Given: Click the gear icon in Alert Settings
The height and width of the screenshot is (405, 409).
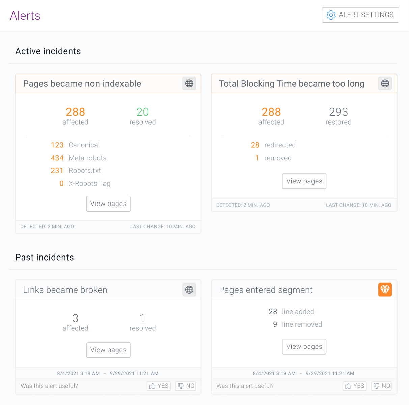Looking at the screenshot, I should click(331, 15).
